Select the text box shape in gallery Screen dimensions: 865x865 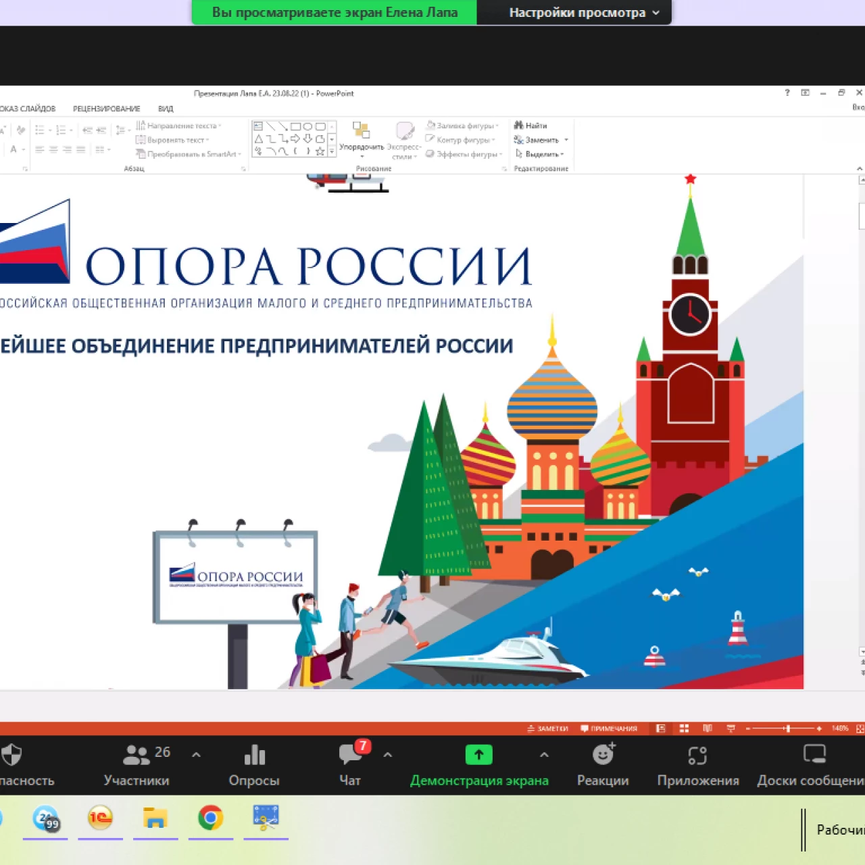click(258, 126)
